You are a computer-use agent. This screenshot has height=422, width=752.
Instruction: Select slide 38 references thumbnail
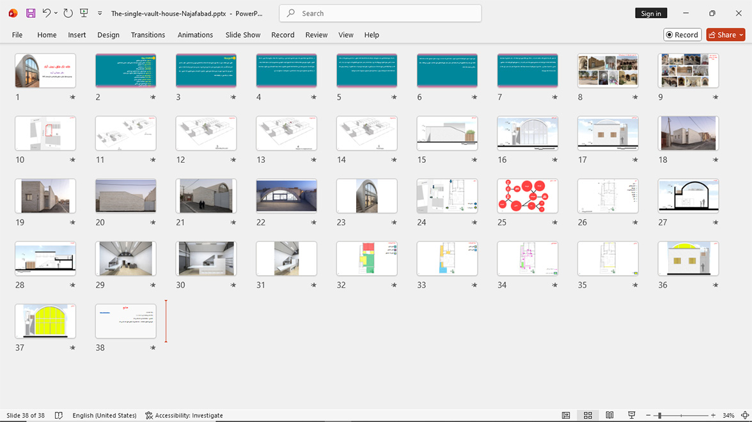(x=125, y=321)
